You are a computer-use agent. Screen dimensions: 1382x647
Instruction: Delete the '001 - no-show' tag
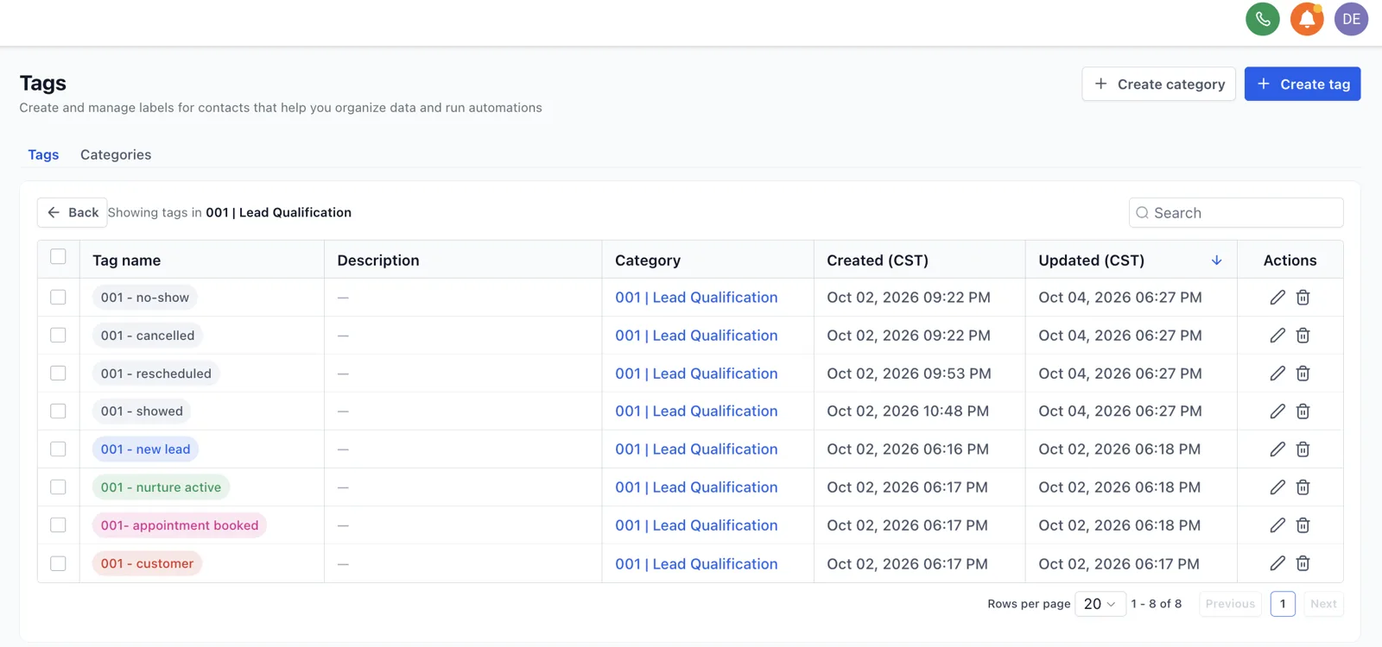pyautogui.click(x=1303, y=298)
